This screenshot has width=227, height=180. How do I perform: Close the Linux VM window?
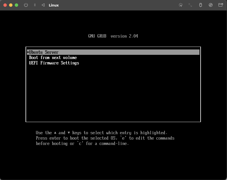[x=5, y=5]
